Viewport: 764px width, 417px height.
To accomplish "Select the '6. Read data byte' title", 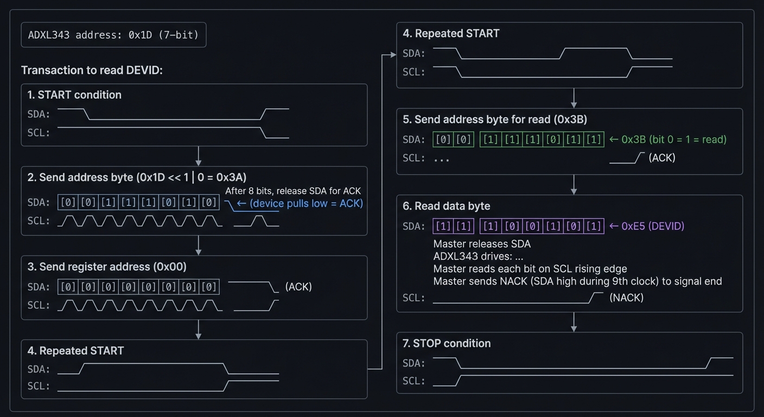I will (447, 206).
